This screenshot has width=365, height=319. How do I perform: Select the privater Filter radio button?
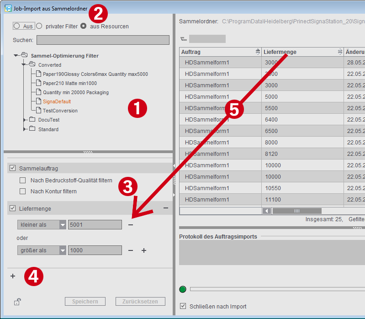39,26
